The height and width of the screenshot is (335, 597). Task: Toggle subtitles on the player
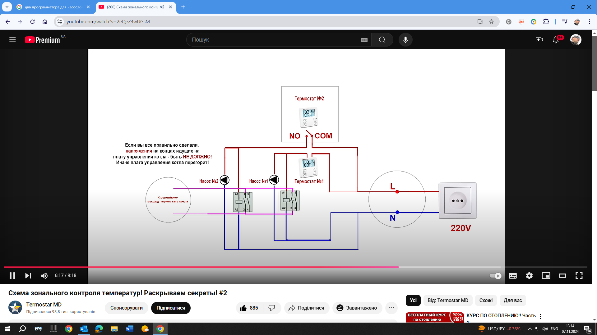pos(513,275)
